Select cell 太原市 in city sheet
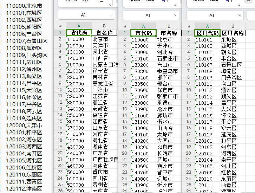Screen dimensions: 255x193 [169, 134]
